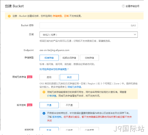Open the 区域 dropdown showing 华北2（北京）
The height and width of the screenshot is (135, 148).
point(89,34)
